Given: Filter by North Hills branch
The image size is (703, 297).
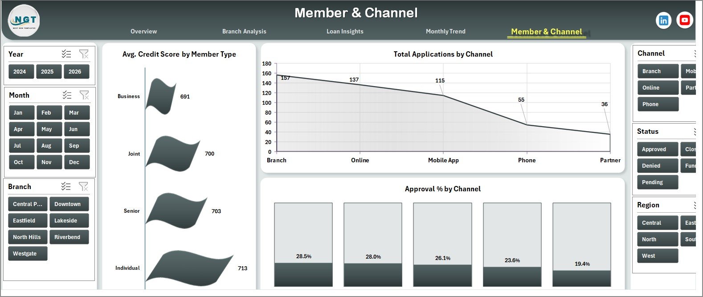Looking at the screenshot, I should coord(28,237).
